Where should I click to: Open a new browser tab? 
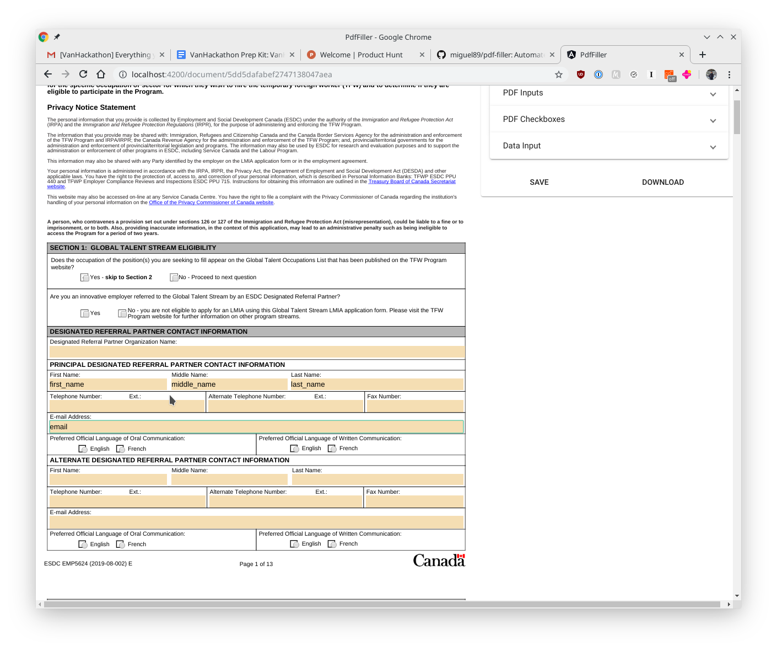point(703,55)
